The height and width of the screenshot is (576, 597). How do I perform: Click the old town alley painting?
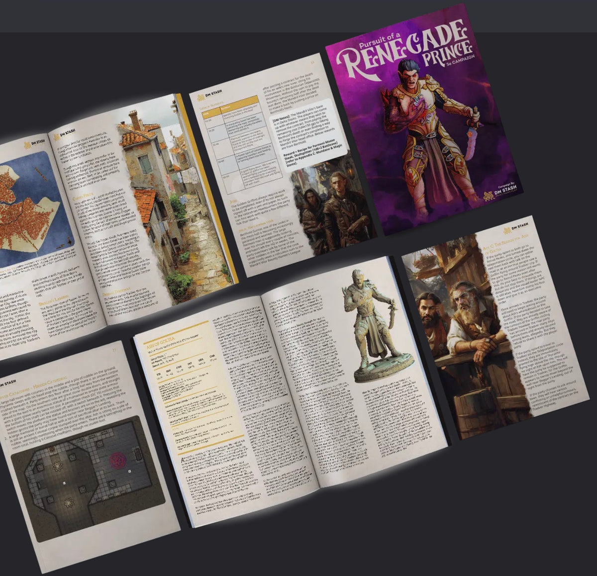(x=179, y=201)
